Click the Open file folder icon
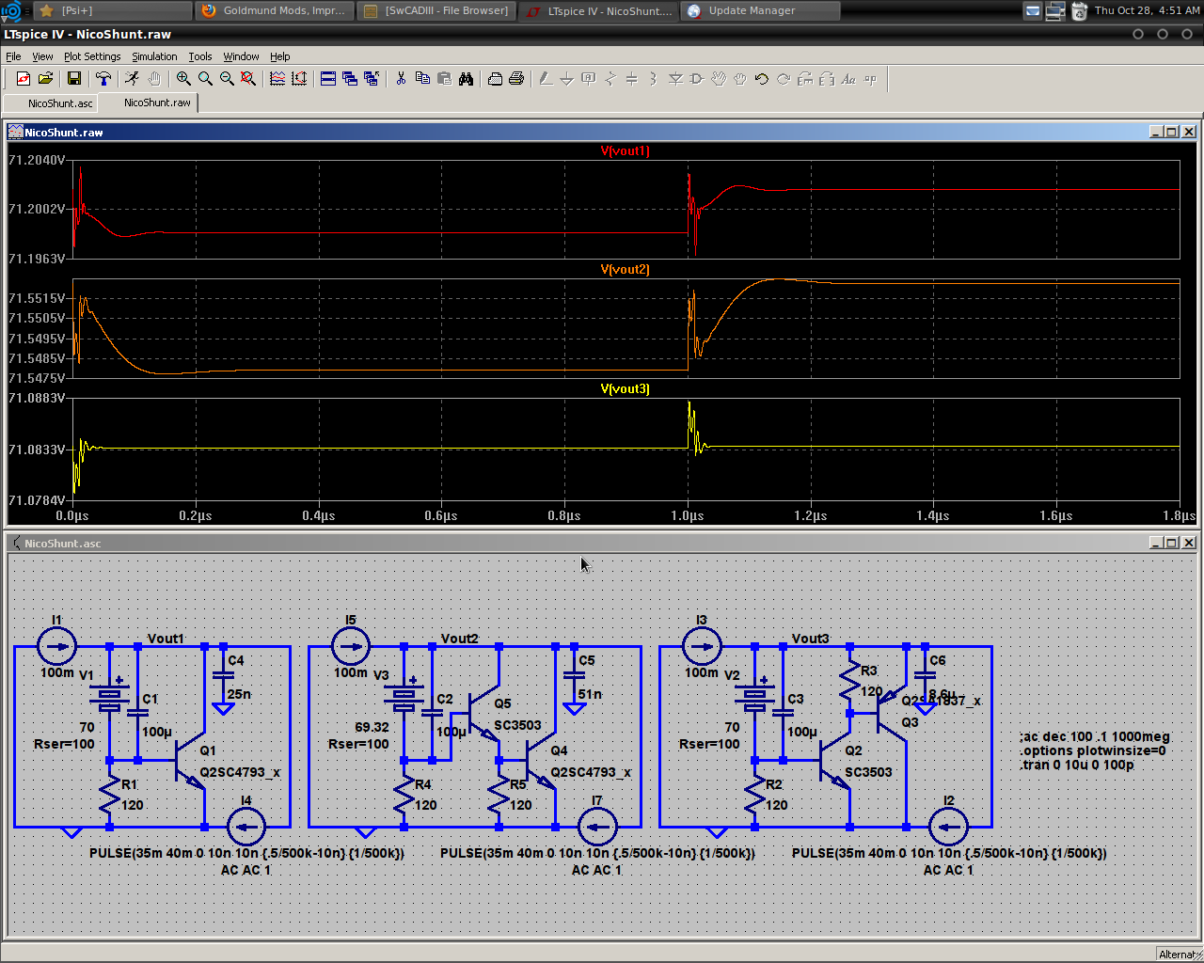 click(x=45, y=79)
